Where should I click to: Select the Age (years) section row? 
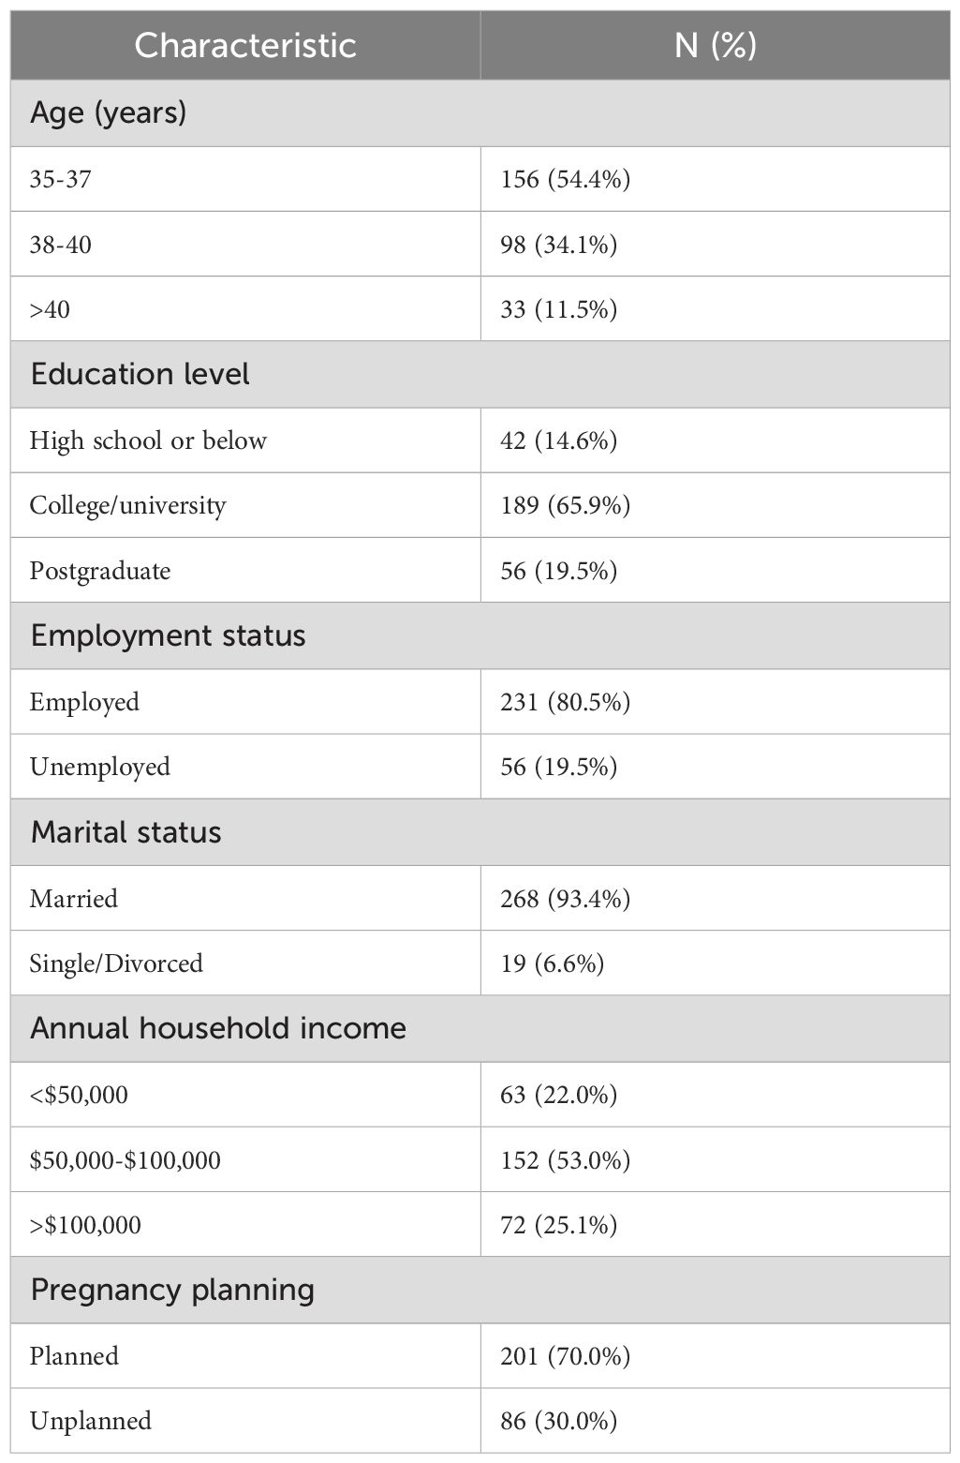(x=109, y=112)
